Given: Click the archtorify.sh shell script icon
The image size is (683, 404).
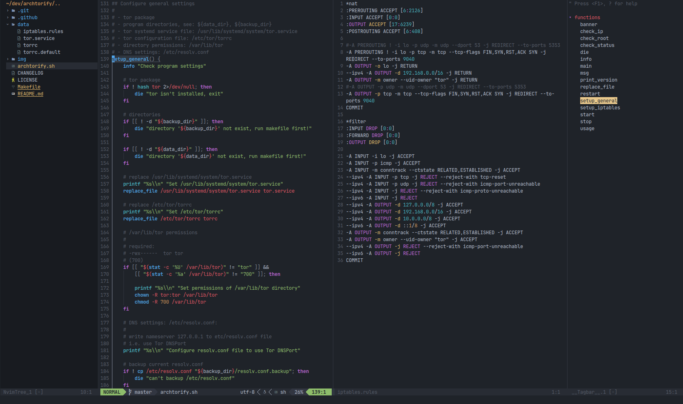Looking at the screenshot, I should [13, 66].
